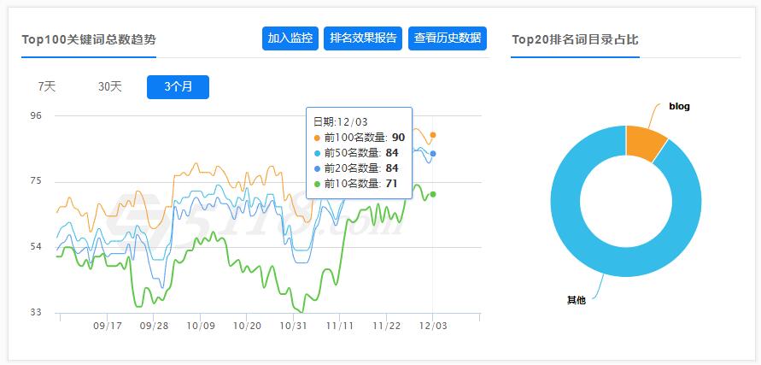The height and width of the screenshot is (365, 761).
Task: Click the cyan dot beside 前50名数量
Action: tap(318, 153)
